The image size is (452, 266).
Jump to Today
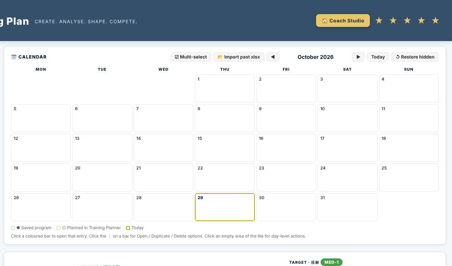(378, 57)
